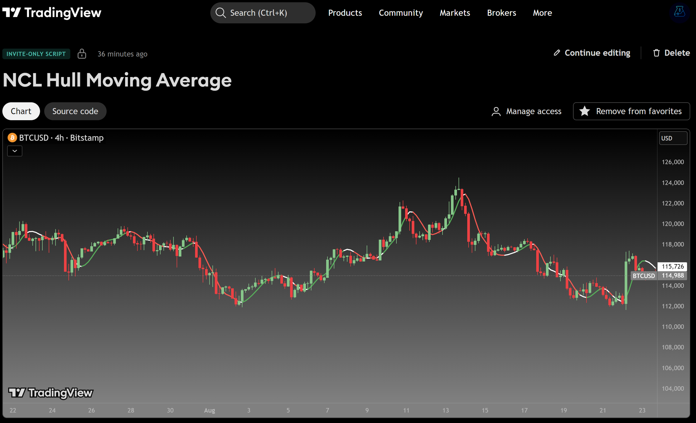The height and width of the screenshot is (423, 696).
Task: Click the Bitcoin symbol icon on chart
Action: tap(12, 138)
